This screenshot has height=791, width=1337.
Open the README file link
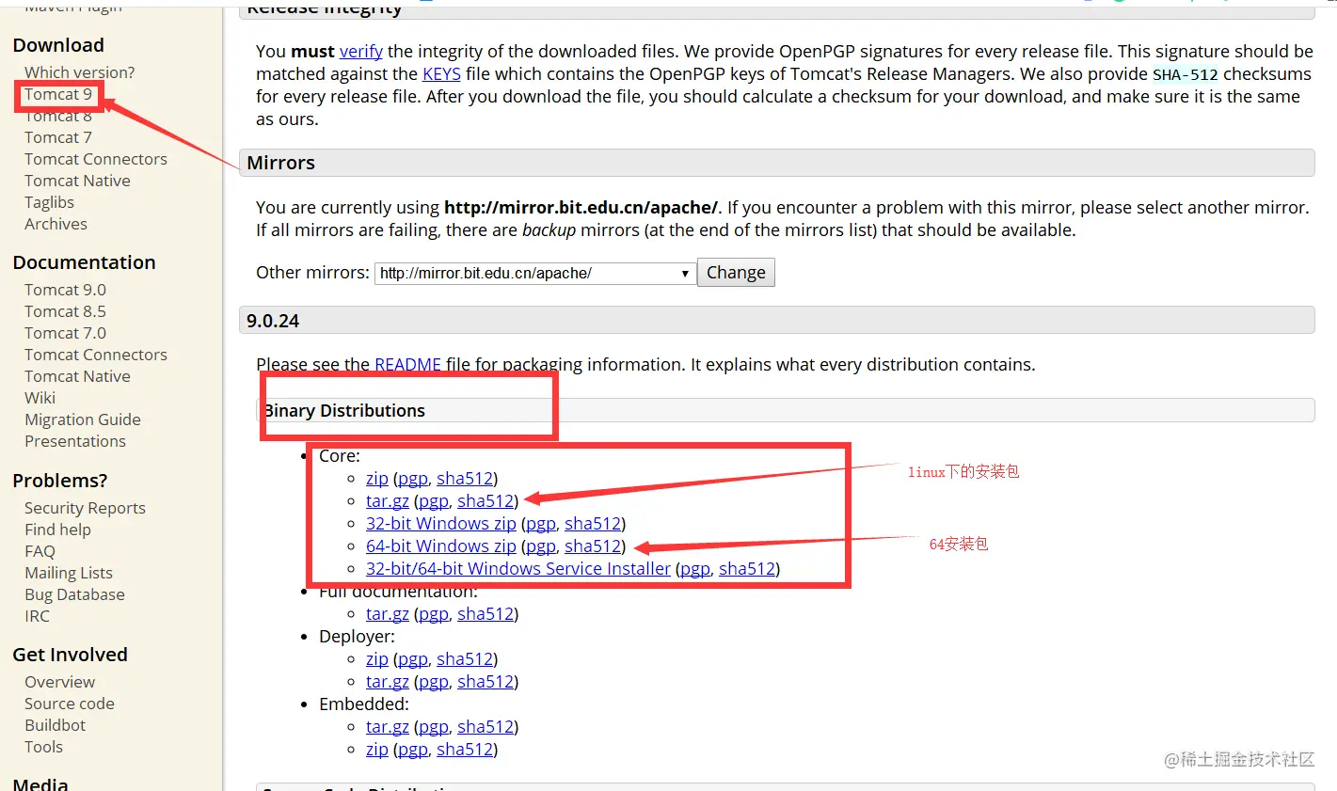tap(407, 365)
